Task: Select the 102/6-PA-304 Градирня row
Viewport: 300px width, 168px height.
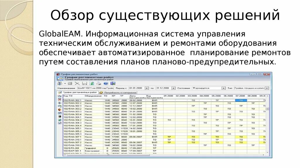Action: tap(164, 148)
